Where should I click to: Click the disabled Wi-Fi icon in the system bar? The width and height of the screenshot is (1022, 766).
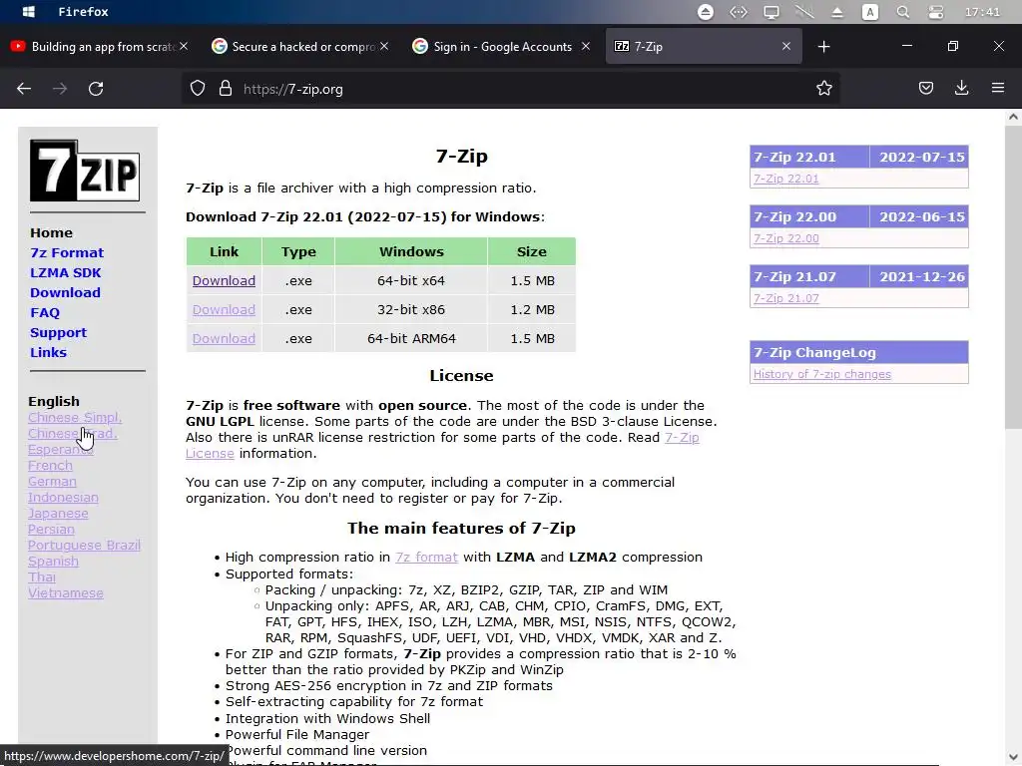tap(804, 12)
